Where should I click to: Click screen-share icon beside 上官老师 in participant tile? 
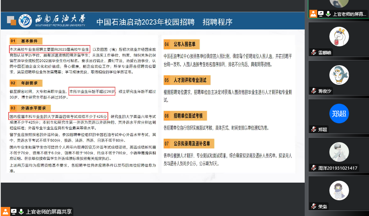tap(320, 14)
